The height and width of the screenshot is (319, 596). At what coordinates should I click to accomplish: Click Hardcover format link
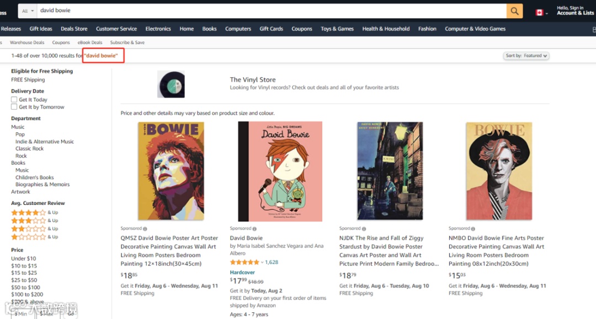(x=242, y=272)
